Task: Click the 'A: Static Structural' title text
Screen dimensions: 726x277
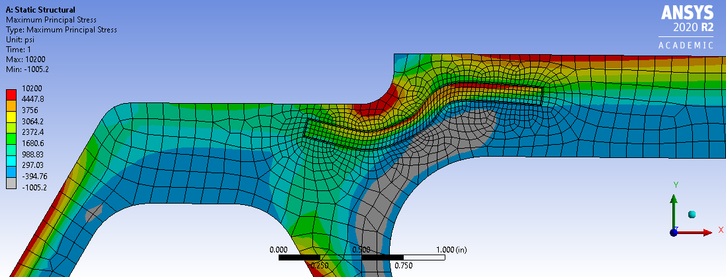Action: click(40, 10)
